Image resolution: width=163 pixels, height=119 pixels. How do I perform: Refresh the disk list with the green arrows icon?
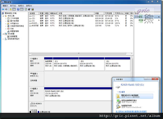coord(26,9)
